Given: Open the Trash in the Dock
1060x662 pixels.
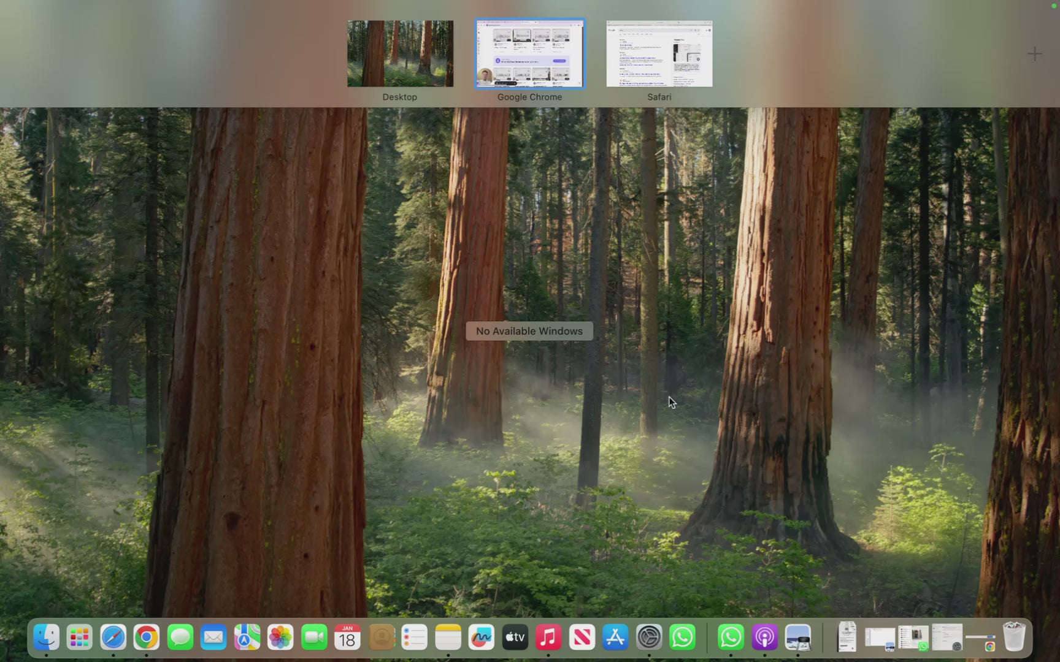Looking at the screenshot, I should point(1014,637).
